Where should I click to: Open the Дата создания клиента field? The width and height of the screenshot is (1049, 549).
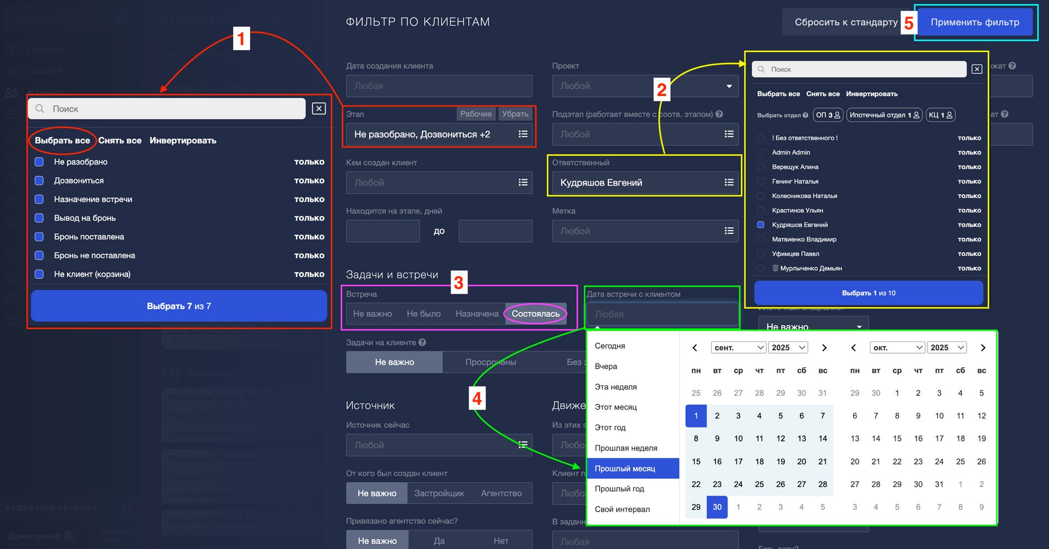pyautogui.click(x=439, y=86)
